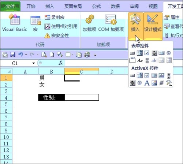The height and width of the screenshot is (164, 183).
Task: Select cell containing 男
Action: click(x=51, y=78)
